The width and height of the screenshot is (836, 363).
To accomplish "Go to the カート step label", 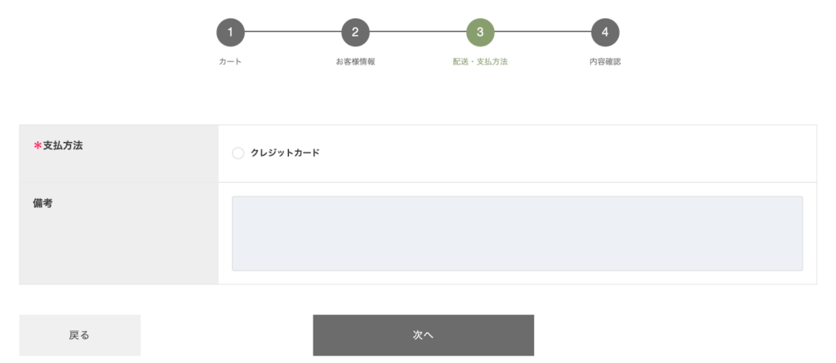I will click(x=230, y=62).
